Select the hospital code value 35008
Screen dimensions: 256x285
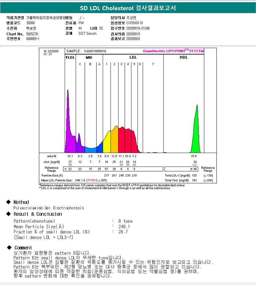(30, 23)
